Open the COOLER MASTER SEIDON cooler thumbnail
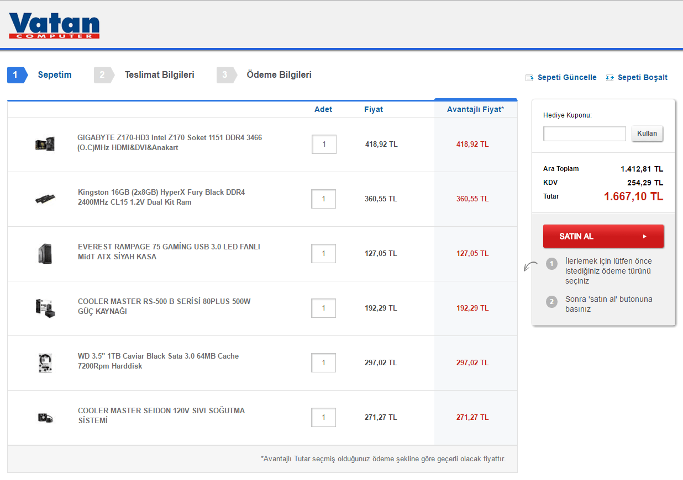Screen dimensions: 683x480 click(45, 418)
